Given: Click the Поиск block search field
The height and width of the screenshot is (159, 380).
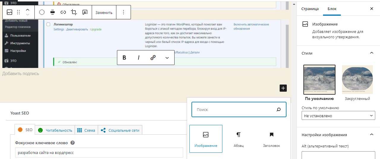Looking at the screenshot, I should tap(235, 109).
